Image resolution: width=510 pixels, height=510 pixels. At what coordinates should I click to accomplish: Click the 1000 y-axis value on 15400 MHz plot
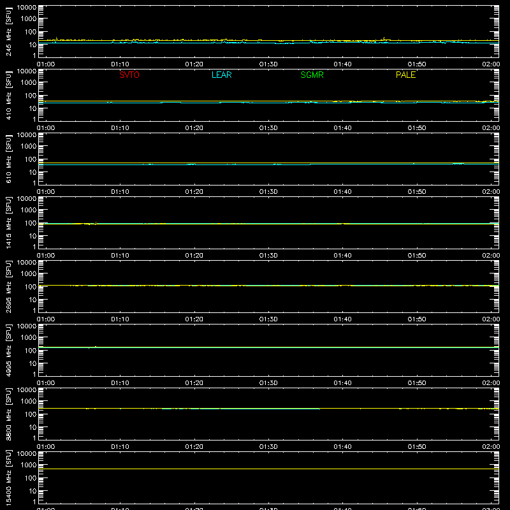29,465
